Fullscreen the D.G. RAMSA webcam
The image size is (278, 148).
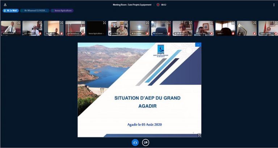tap(40, 23)
